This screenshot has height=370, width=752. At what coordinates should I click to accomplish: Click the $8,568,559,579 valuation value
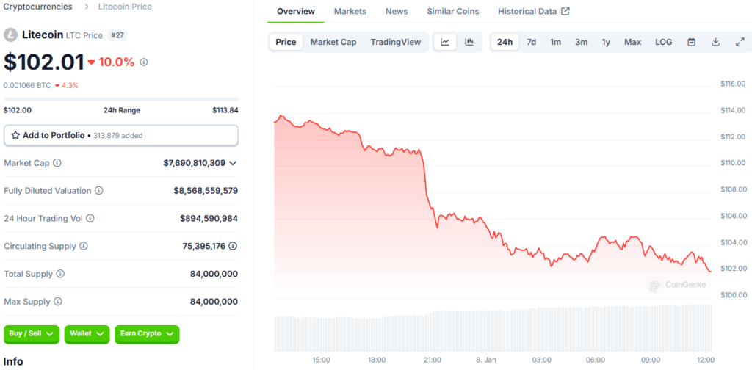[x=206, y=191]
